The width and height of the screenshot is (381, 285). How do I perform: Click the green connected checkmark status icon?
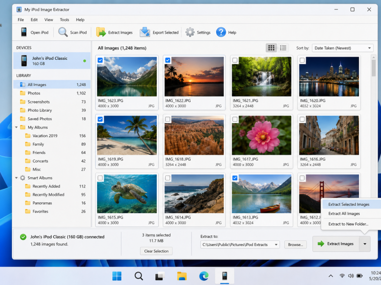[23, 237]
